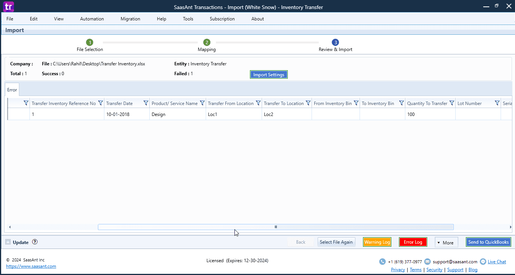Click Send to QuickBooks button

coord(489,242)
